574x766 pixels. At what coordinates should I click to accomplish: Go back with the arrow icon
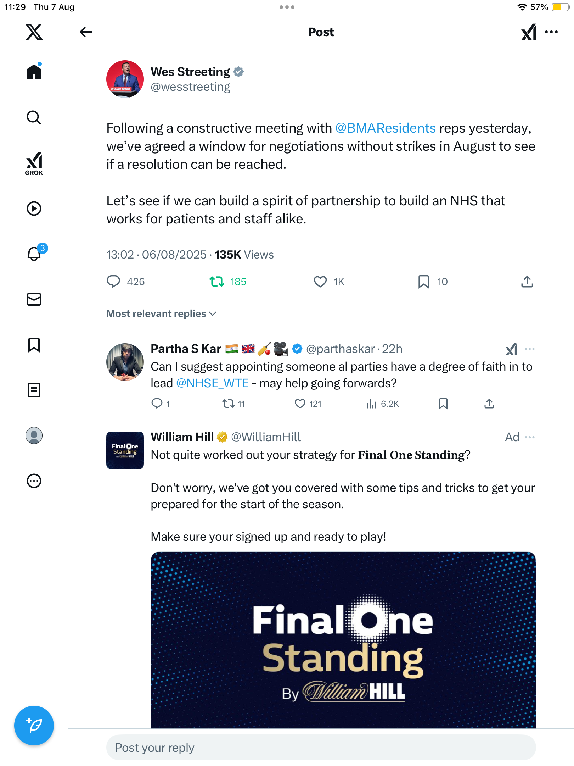85,32
